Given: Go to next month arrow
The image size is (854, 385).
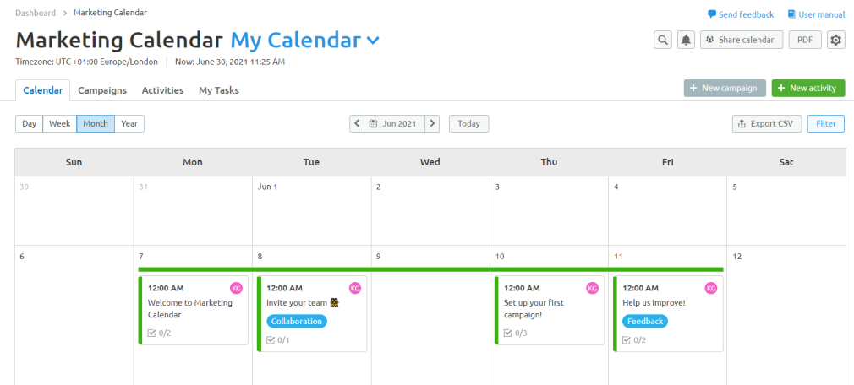Looking at the screenshot, I should [x=432, y=123].
